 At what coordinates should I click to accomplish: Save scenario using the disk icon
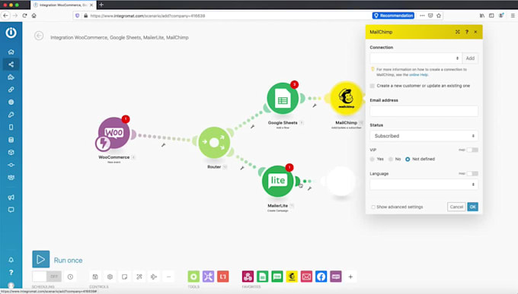(x=95, y=277)
